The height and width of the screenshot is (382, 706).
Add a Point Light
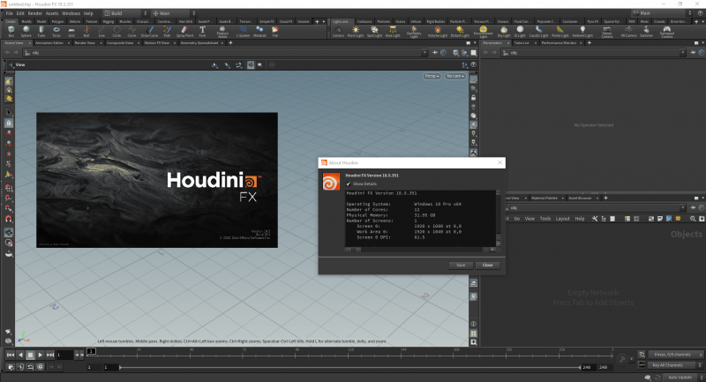pyautogui.click(x=356, y=32)
